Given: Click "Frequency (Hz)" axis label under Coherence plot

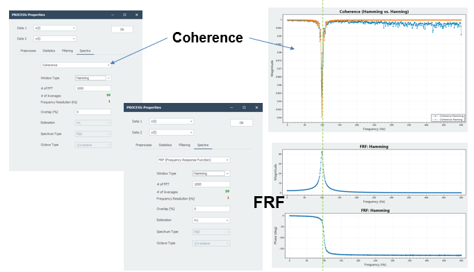Looking at the screenshot, I should (x=374, y=129).
